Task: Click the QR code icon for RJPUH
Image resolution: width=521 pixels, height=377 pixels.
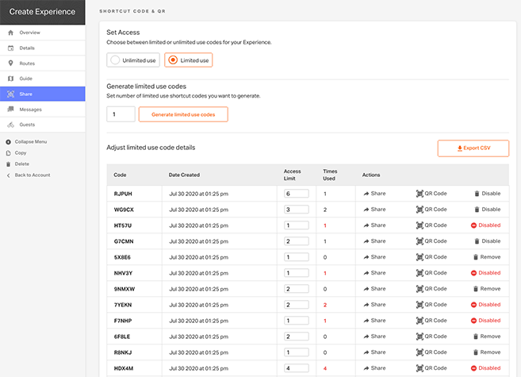Action: pyautogui.click(x=419, y=194)
